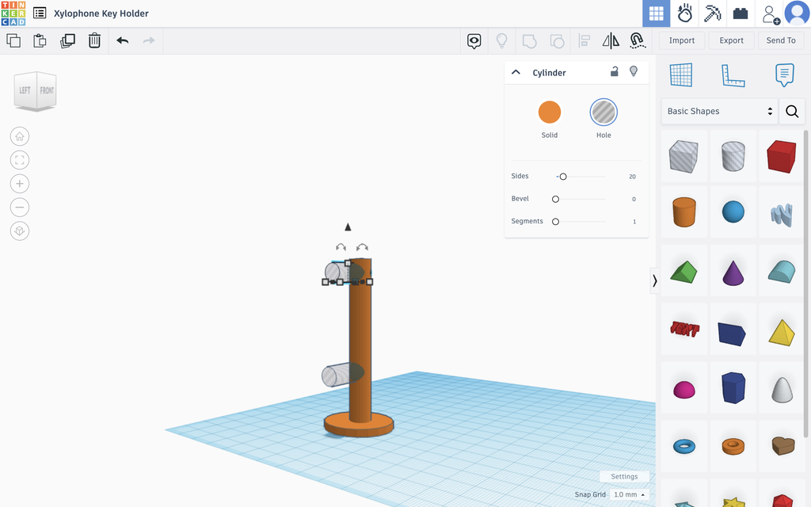Pick the green Roof shape
The width and height of the screenshot is (811, 507).
click(683, 271)
